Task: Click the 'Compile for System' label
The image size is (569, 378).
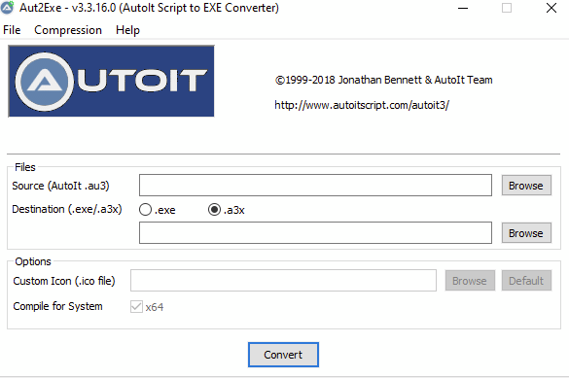Action: click(x=57, y=306)
